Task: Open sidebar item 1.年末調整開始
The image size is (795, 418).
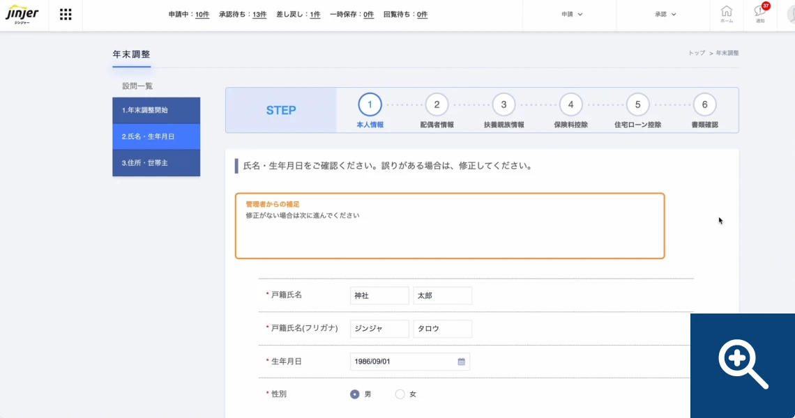Action: [x=156, y=111]
